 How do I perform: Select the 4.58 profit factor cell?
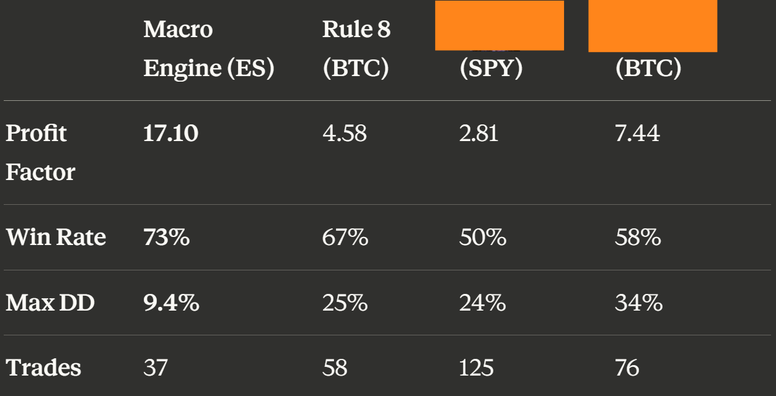coord(345,133)
